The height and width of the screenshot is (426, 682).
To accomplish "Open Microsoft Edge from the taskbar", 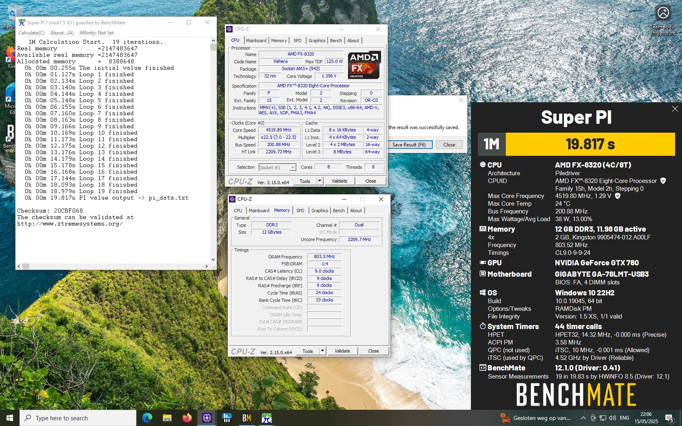I will 147,417.
